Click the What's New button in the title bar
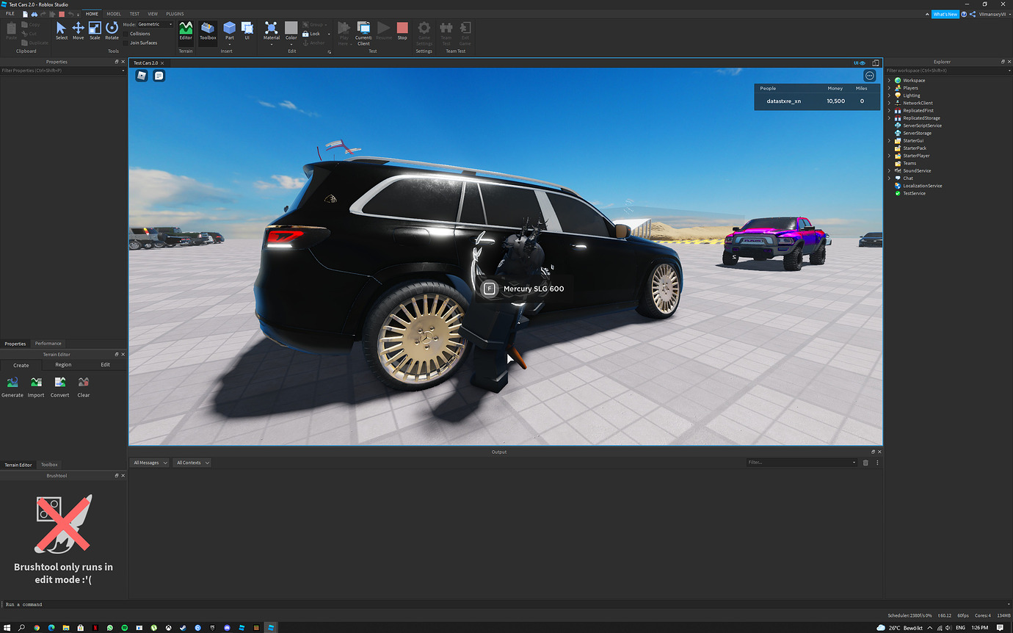Viewport: 1013px width, 633px height. pyautogui.click(x=945, y=13)
